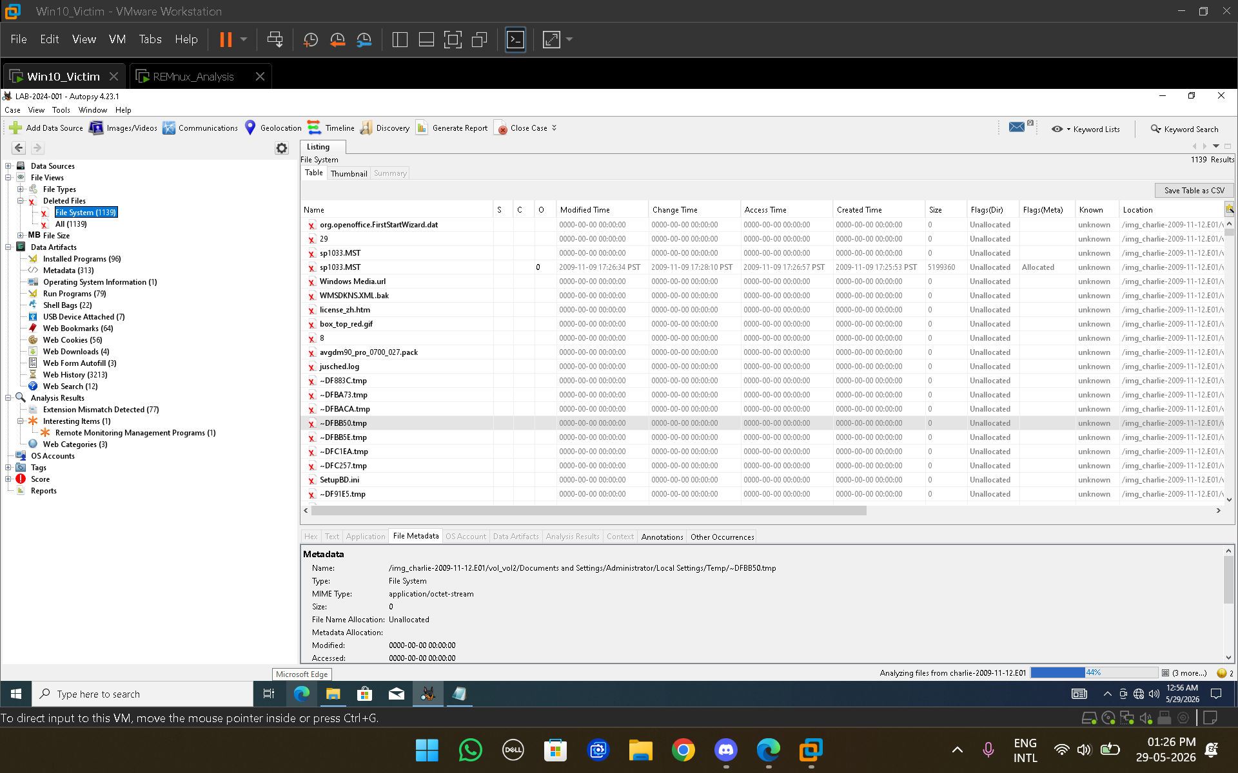Viewport: 1238px width, 773px height.
Task: Enter VMware full screen mode icon
Action: 453,39
